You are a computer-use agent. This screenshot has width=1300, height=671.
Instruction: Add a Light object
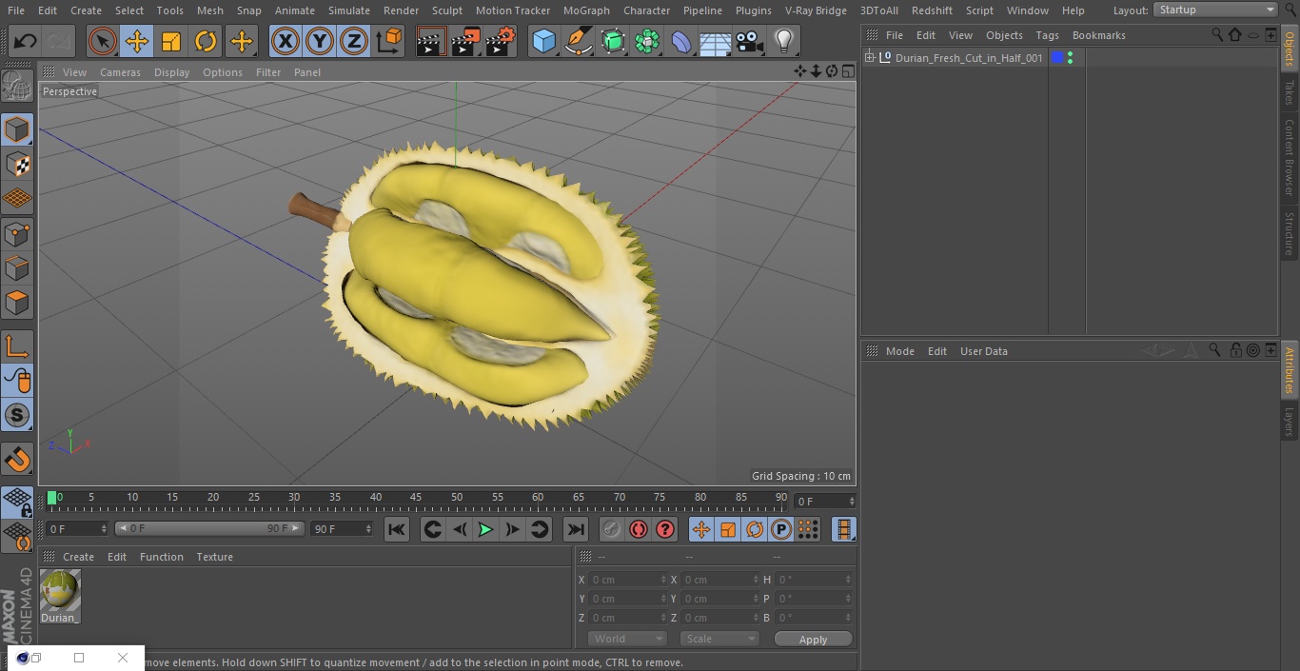point(784,41)
